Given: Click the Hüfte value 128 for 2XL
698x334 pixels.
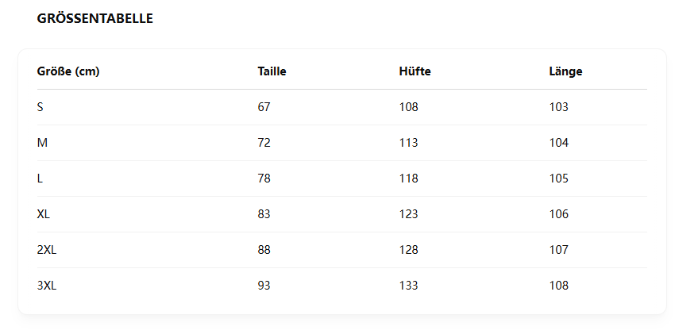Looking at the screenshot, I should pos(409,249).
